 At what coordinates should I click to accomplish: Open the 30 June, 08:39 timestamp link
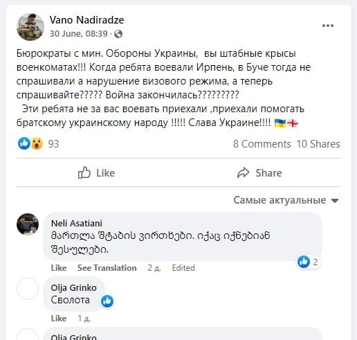(79, 34)
